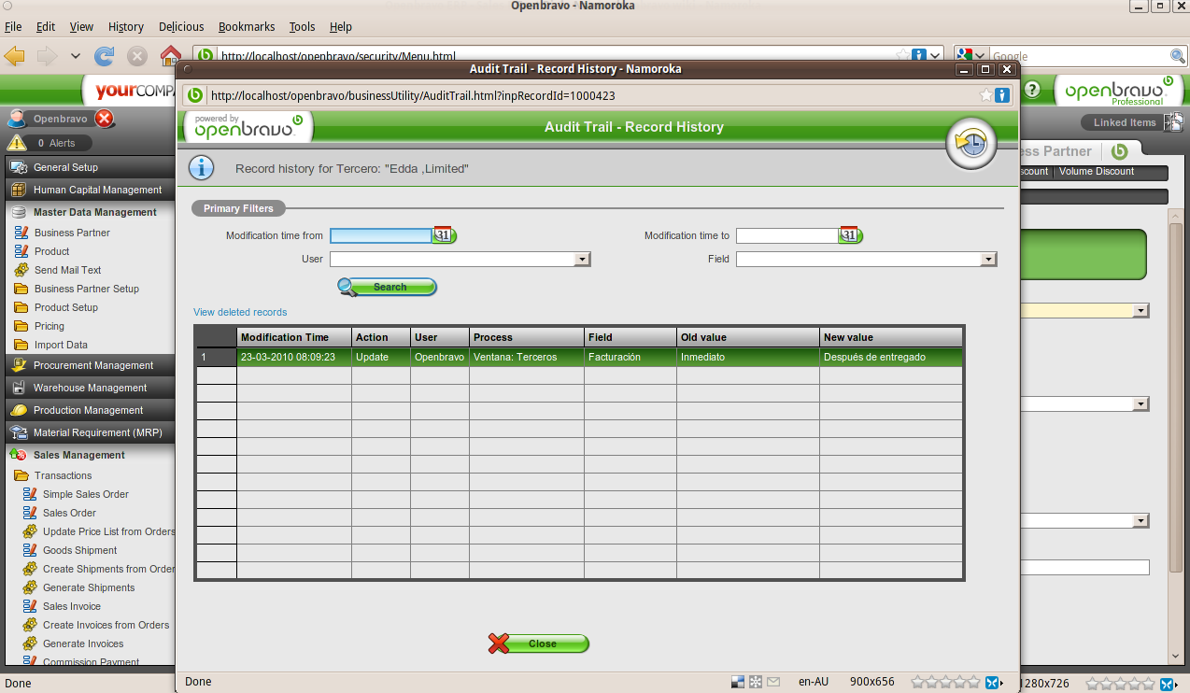This screenshot has height=693, width=1190.
Task: Click the Send Mail Text gear icon
Action: [x=21, y=270]
